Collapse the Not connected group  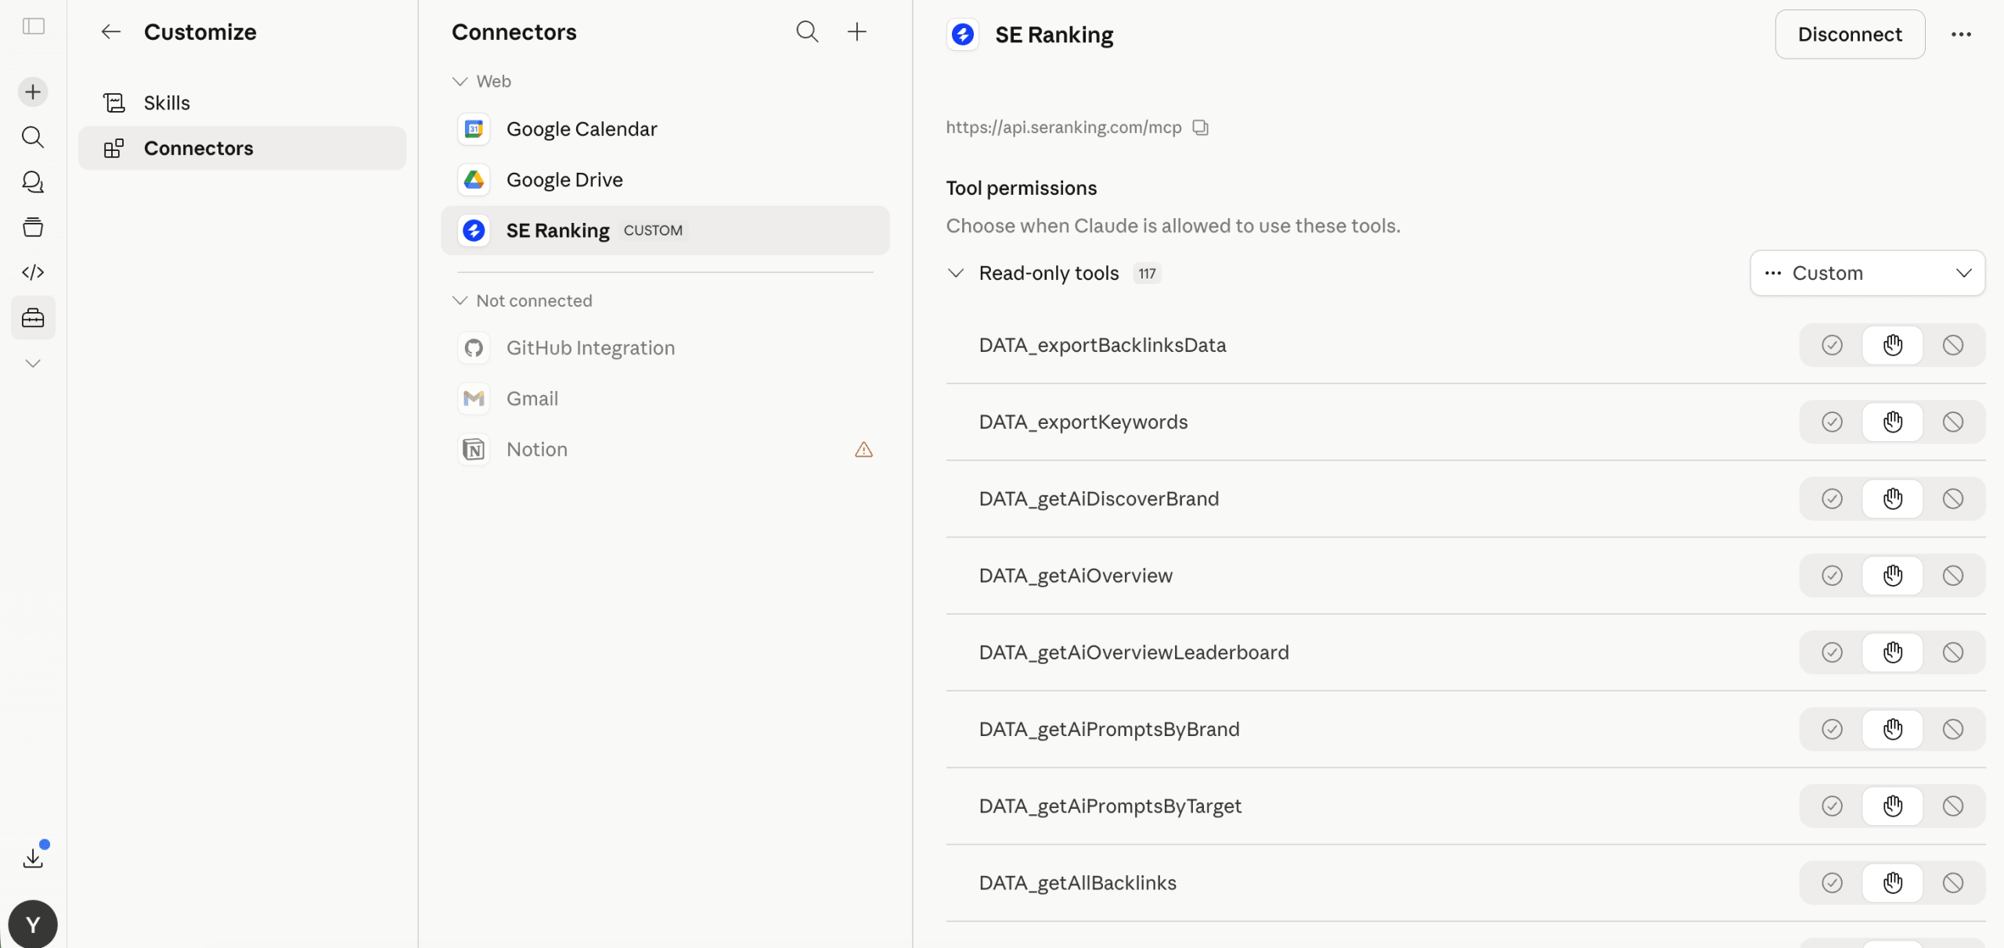coord(460,301)
